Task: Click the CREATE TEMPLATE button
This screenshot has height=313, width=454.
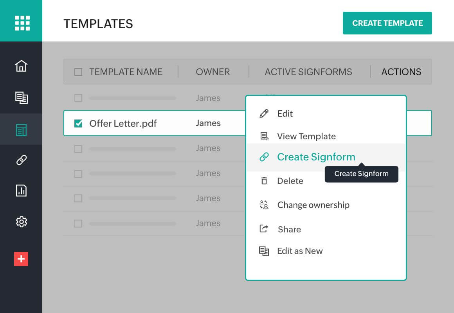Action: click(x=387, y=23)
